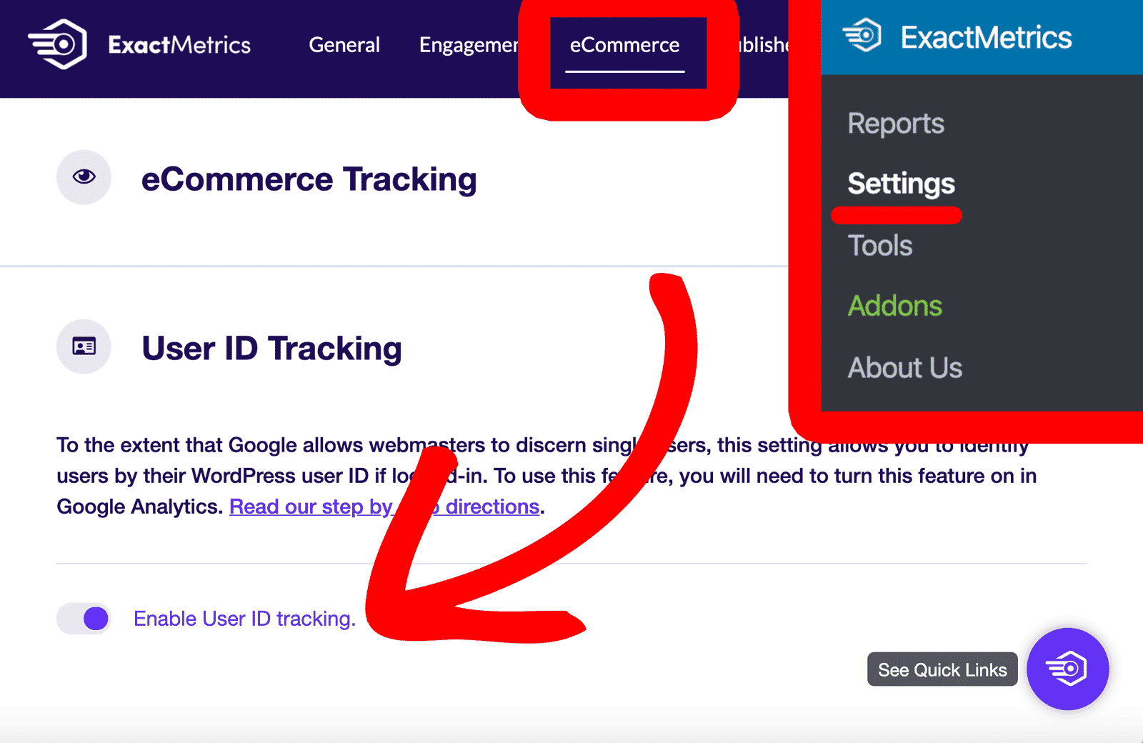Click the User ID Tracking heading

coord(271,348)
